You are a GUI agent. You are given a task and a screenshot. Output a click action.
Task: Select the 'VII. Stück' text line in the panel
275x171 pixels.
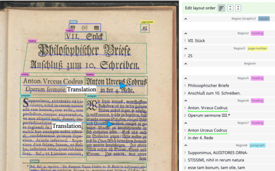(196, 41)
